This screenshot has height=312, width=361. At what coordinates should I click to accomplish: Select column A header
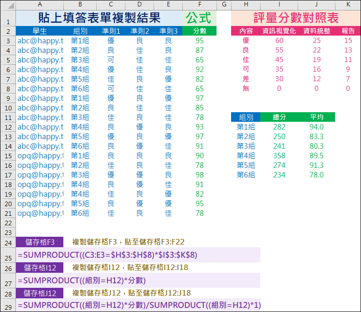pyautogui.click(x=40, y=5)
